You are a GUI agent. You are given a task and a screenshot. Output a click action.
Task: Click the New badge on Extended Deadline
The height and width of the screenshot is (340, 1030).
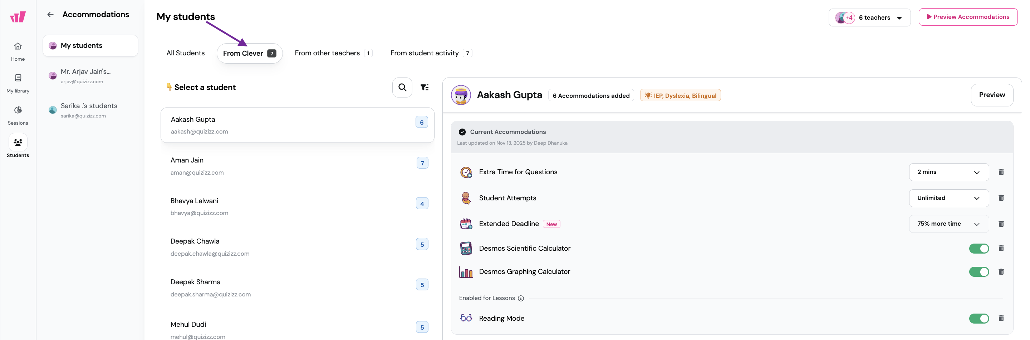551,224
